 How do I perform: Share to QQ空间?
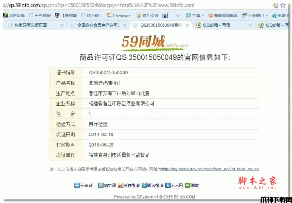(x=107, y=185)
